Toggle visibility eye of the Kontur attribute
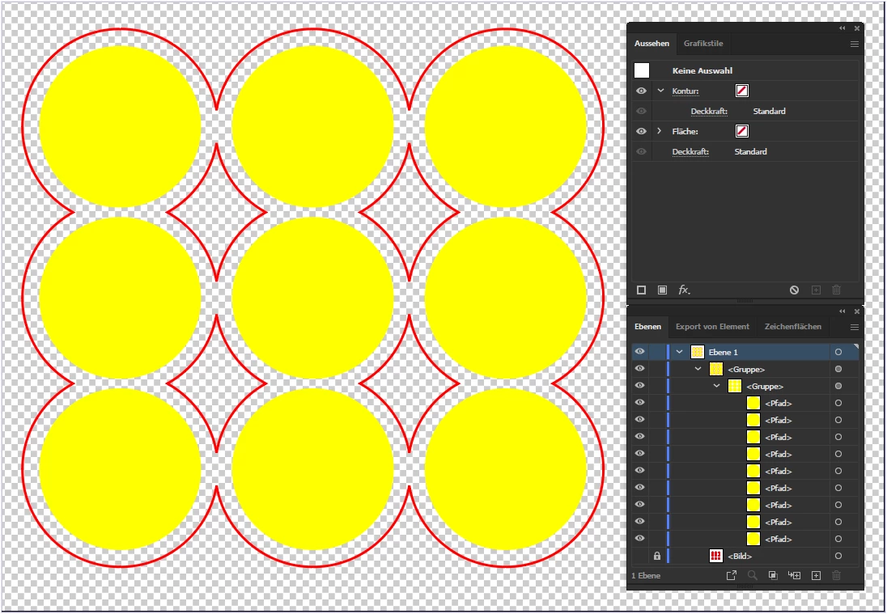 click(x=641, y=91)
